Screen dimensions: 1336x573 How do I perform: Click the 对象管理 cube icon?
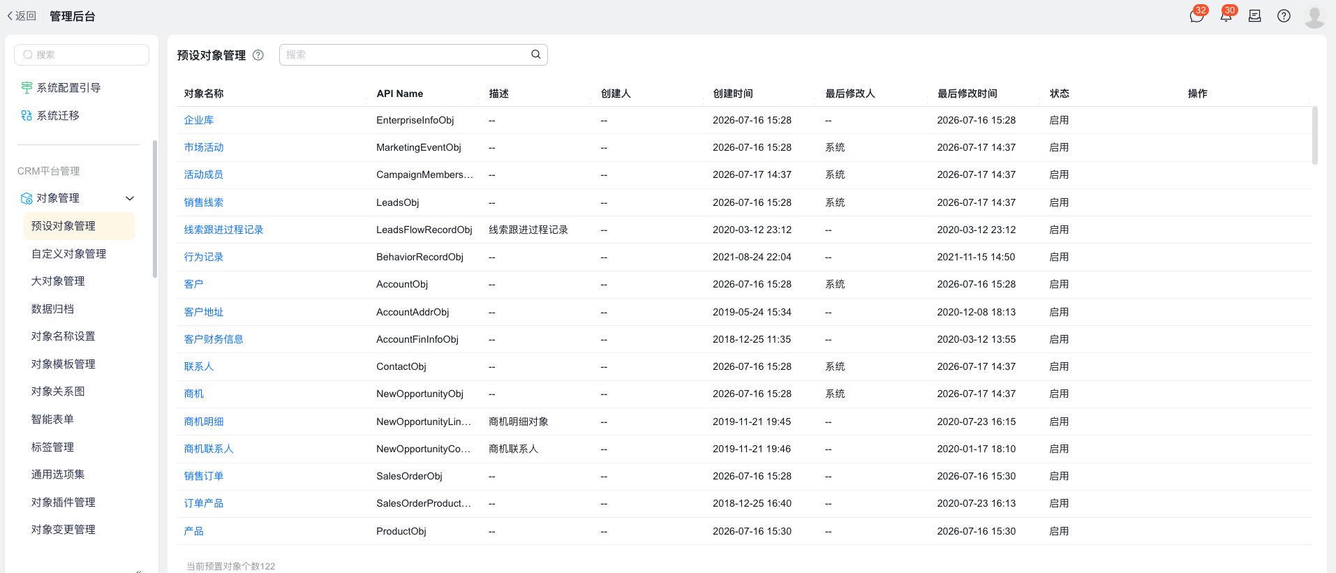click(27, 198)
